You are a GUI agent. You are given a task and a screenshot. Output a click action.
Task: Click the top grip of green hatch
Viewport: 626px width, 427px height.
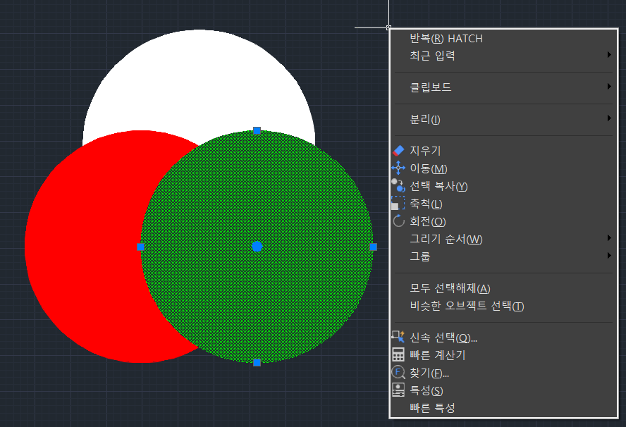pos(257,130)
